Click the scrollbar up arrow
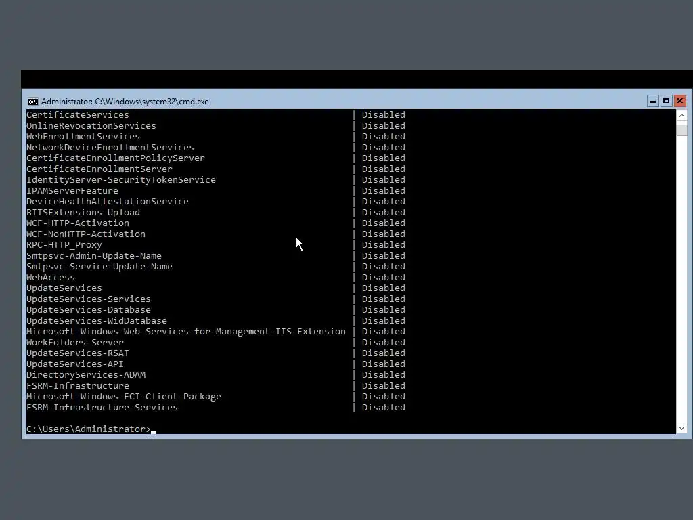Screen dimensions: 693x520 [681, 116]
